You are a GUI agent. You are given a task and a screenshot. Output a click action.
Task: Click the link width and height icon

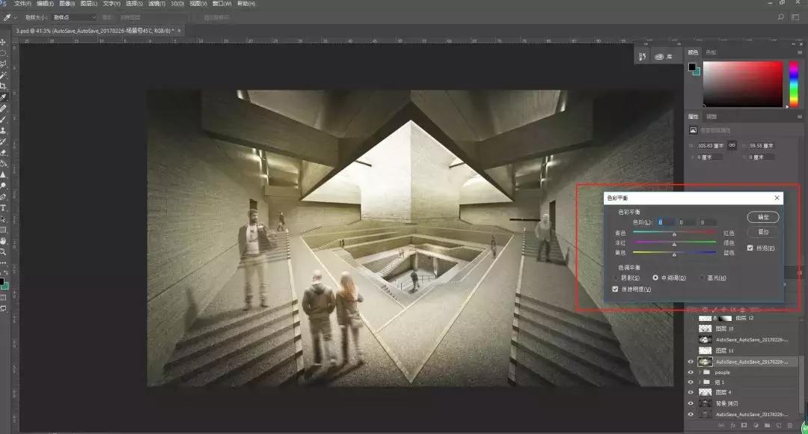pyautogui.click(x=732, y=145)
